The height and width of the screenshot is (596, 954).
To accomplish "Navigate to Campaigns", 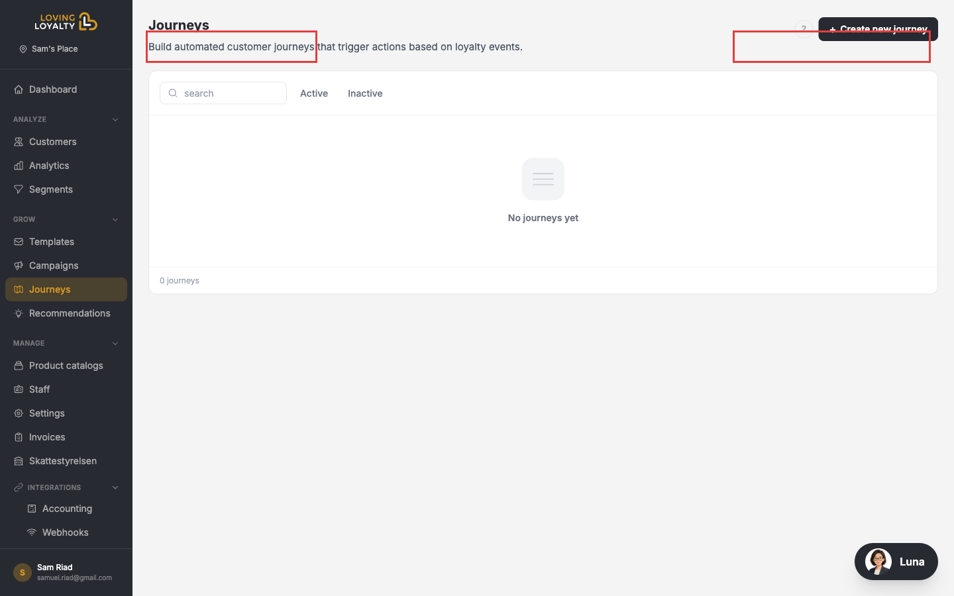I will click(x=66, y=266).
